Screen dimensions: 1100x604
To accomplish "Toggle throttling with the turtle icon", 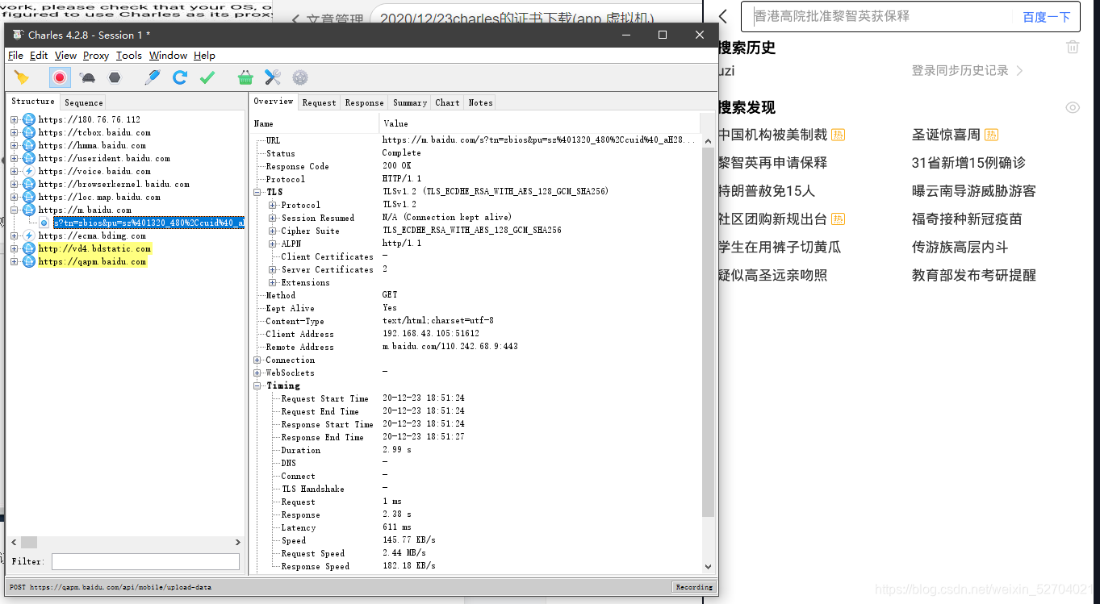I will (87, 77).
